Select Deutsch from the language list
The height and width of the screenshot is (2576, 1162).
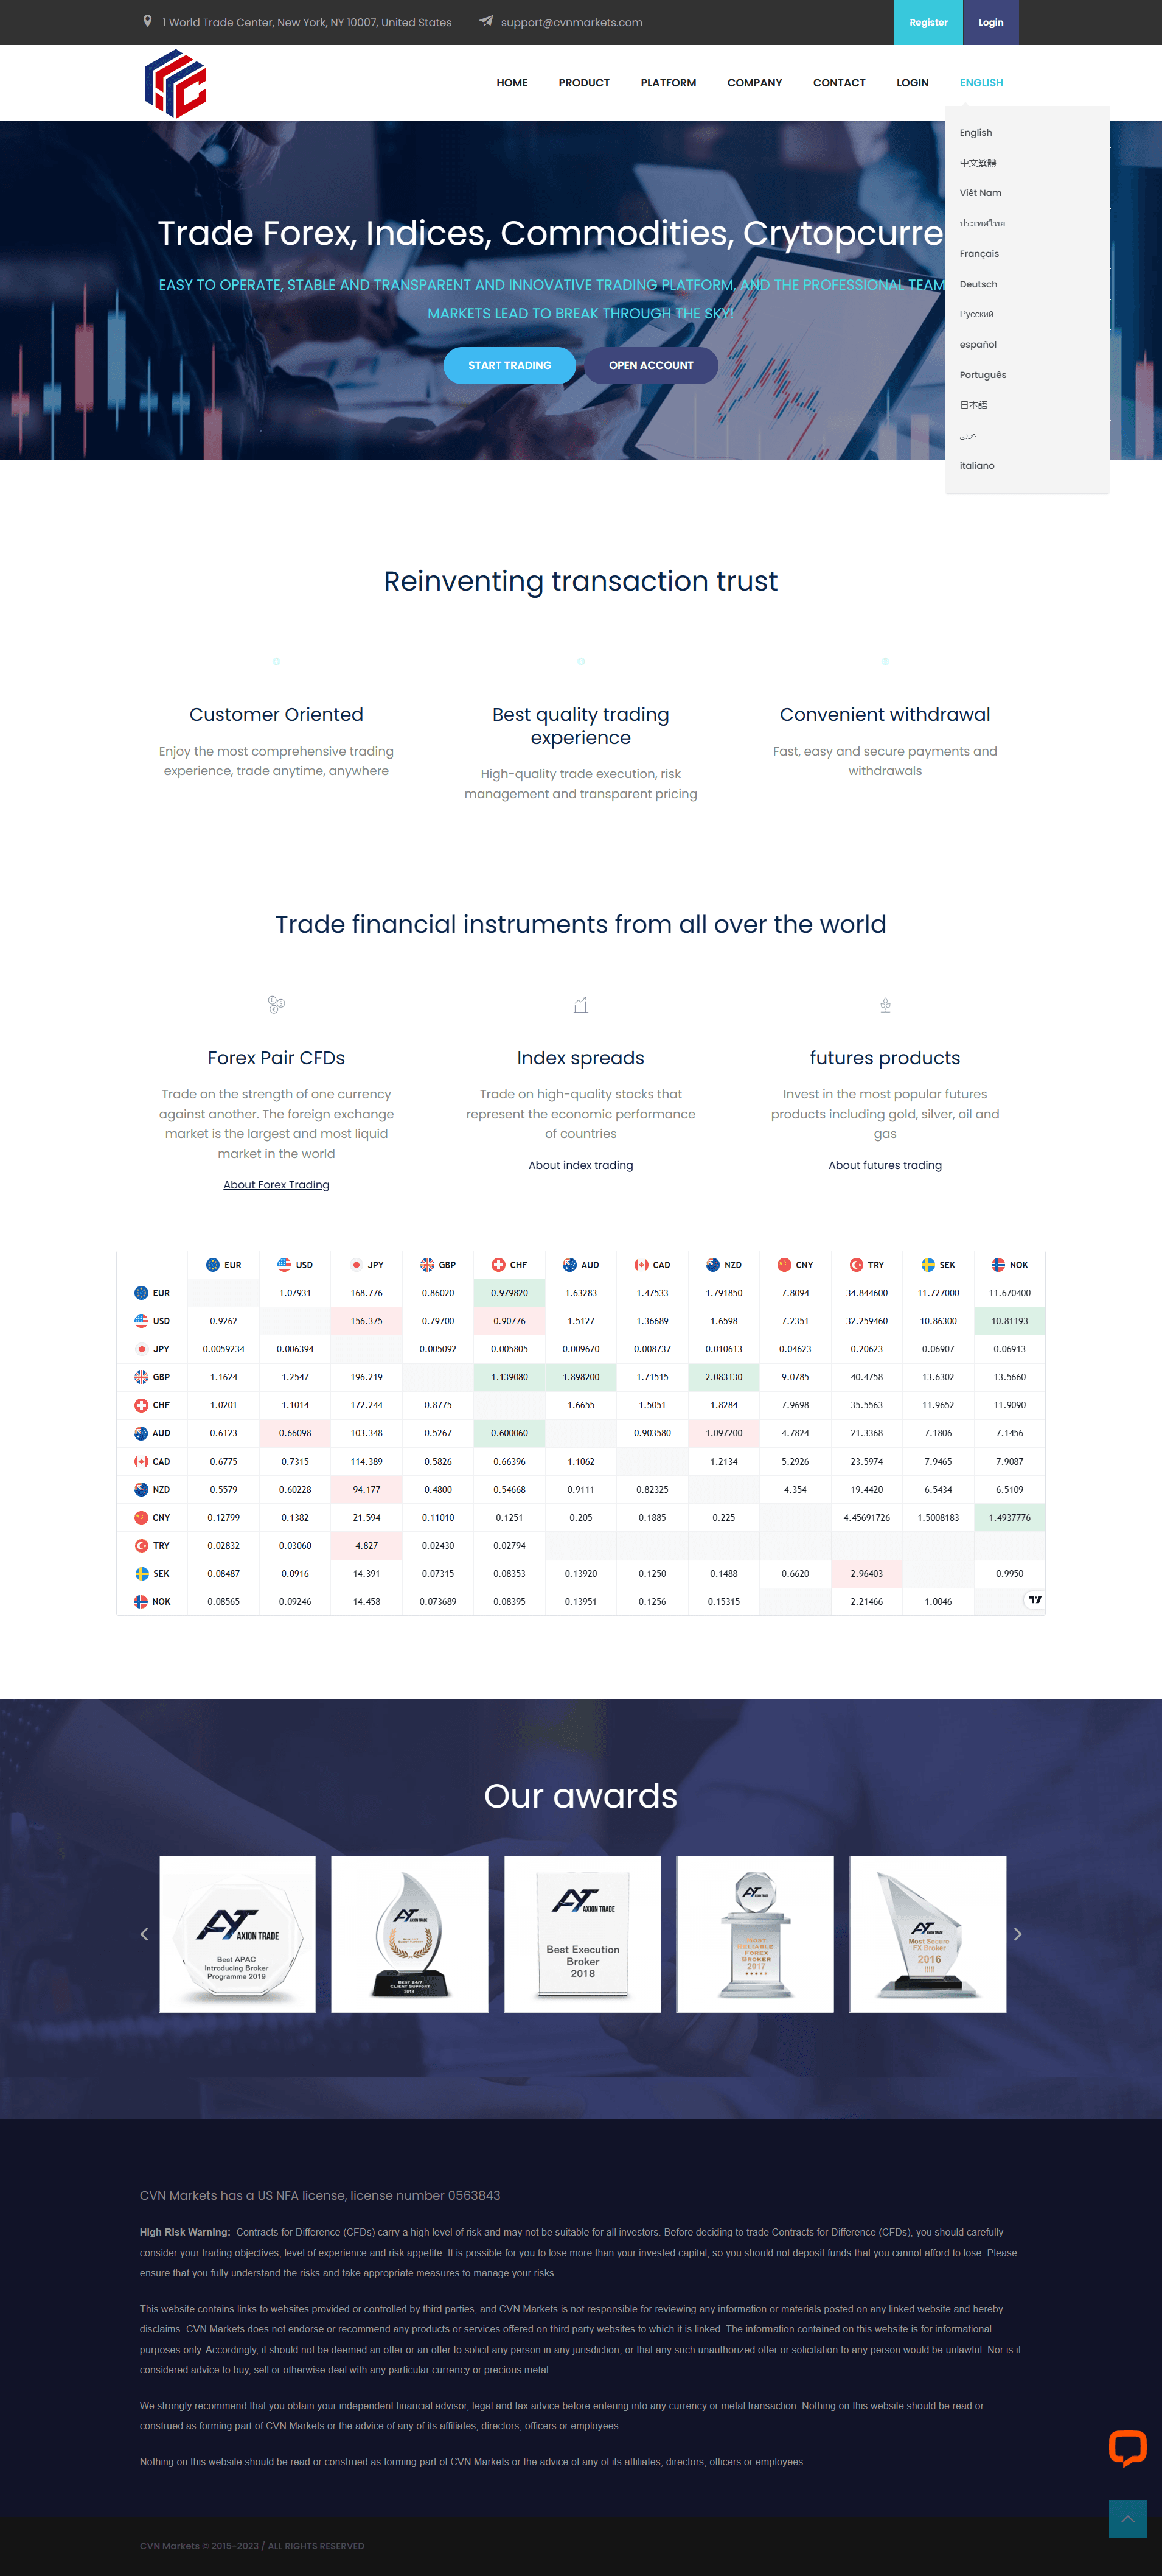978,283
